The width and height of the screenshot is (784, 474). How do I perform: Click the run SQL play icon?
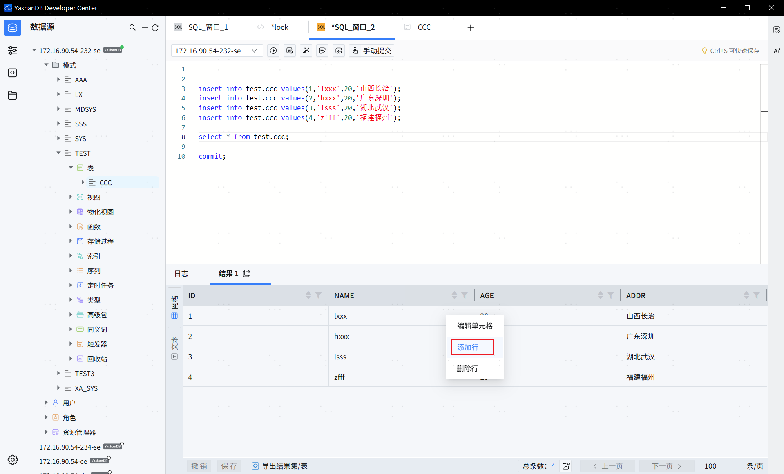click(x=273, y=51)
